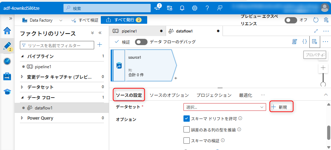
Task: Open the settings gear in top bar
Action: 195,8
